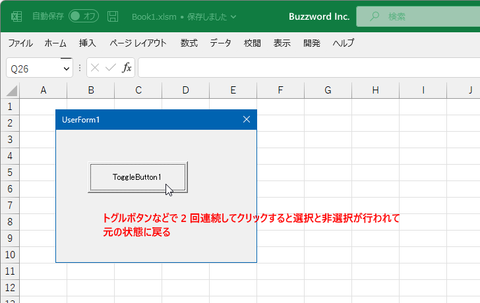This screenshot has width=480, height=303.
Task: Open the 数式 ribbon tab
Action: tap(189, 43)
